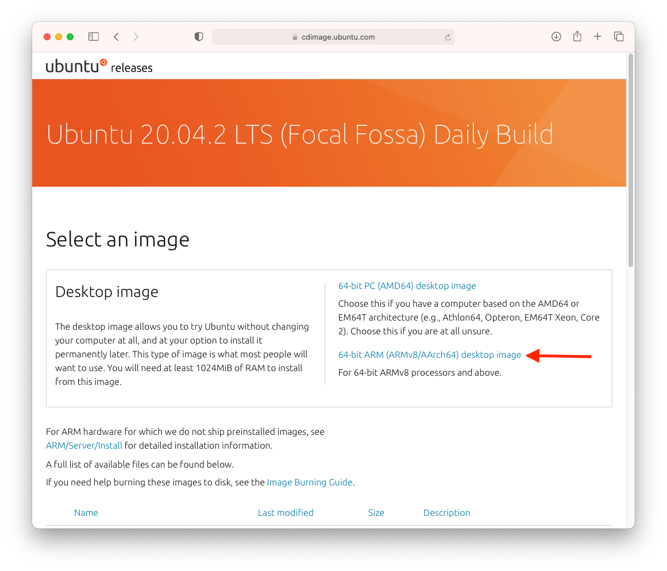Show the downloads list
The image size is (667, 571).
pos(556,37)
